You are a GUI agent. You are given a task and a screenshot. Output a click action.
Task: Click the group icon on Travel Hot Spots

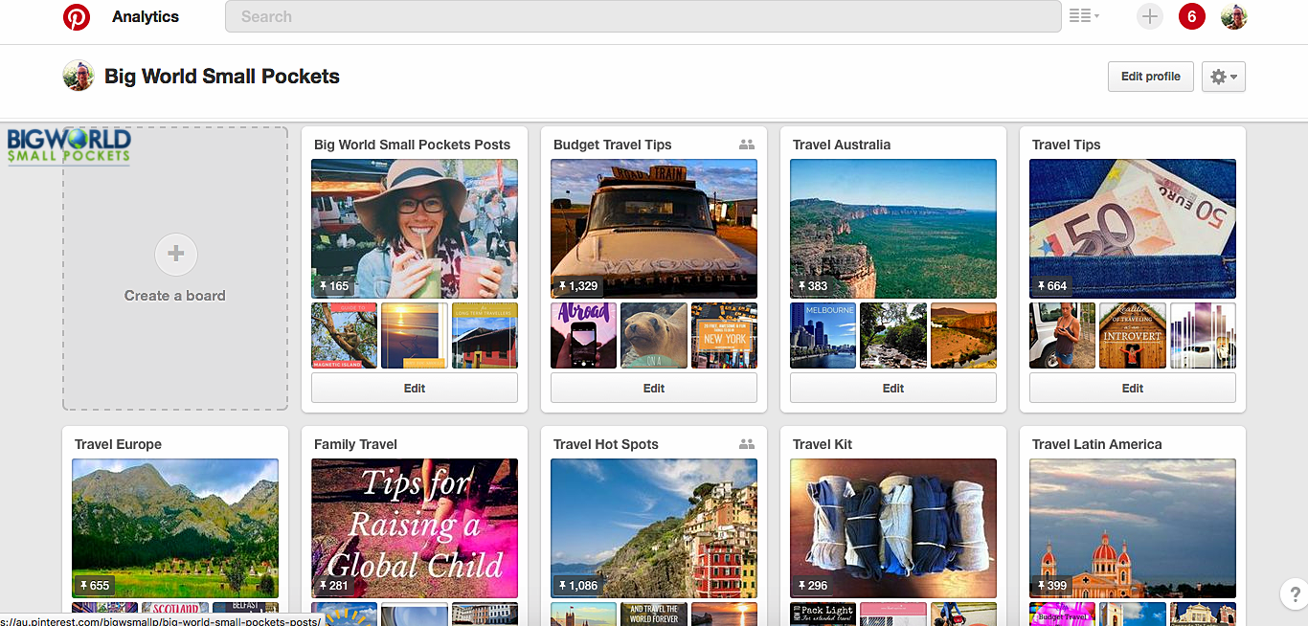747,444
